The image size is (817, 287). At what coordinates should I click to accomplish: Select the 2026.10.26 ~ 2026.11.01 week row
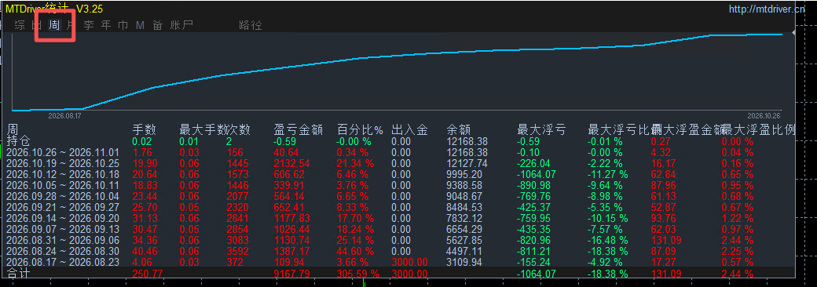tap(63, 152)
